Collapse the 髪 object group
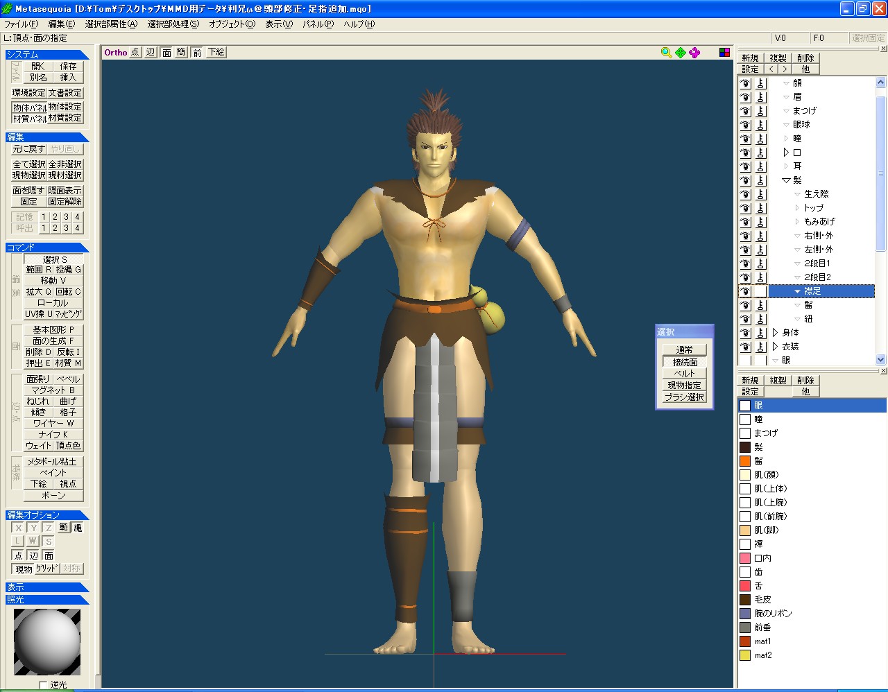Screen dimensions: 888x692 pos(786,180)
